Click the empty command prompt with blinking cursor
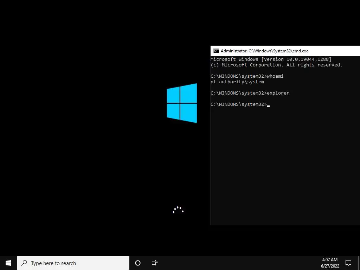Image resolution: width=360 pixels, height=270 pixels. (x=240, y=104)
